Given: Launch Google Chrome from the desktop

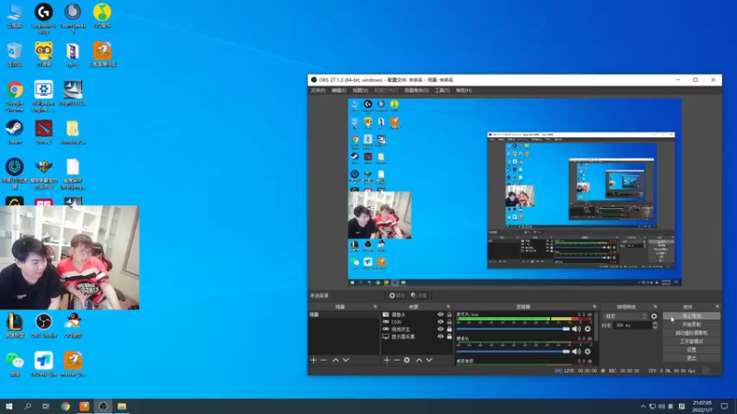Looking at the screenshot, I should point(15,96).
